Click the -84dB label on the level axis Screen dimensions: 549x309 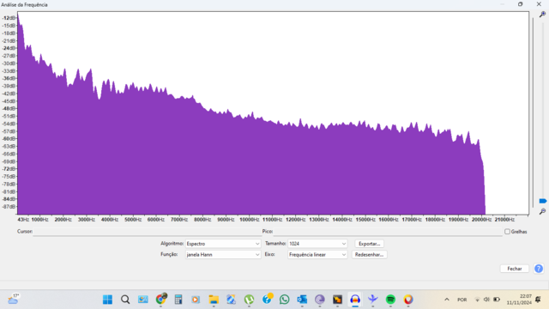9,199
